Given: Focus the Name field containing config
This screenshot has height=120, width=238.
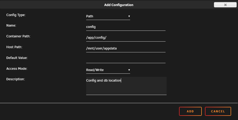Looking at the screenshot, I should (x=126, y=27).
